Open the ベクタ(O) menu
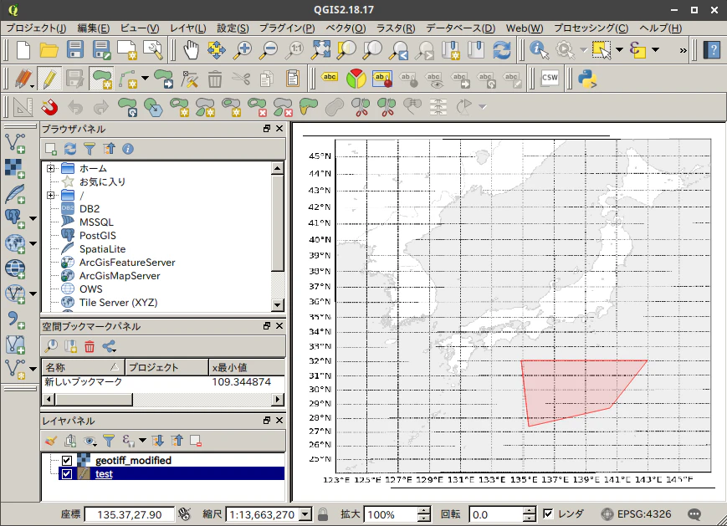This screenshot has width=727, height=526. tap(346, 28)
